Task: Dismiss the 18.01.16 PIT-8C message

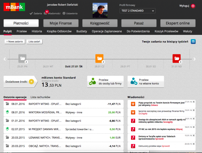Action: pyautogui.click(x=194, y=127)
